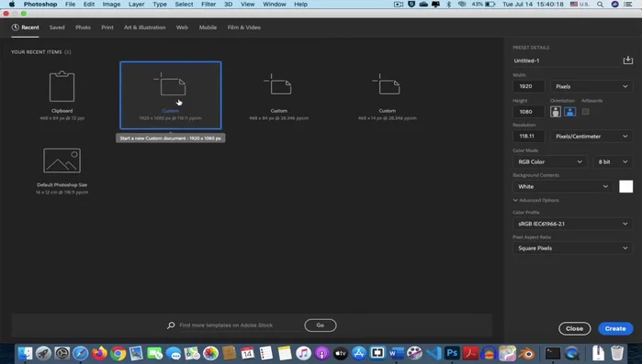642x364 pixels.
Task: Click the Photoshop icon in the dock
Action: point(452,353)
